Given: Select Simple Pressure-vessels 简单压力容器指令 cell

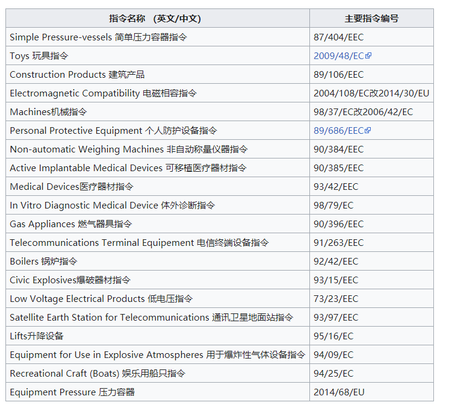Looking at the screenshot, I should (x=158, y=37).
